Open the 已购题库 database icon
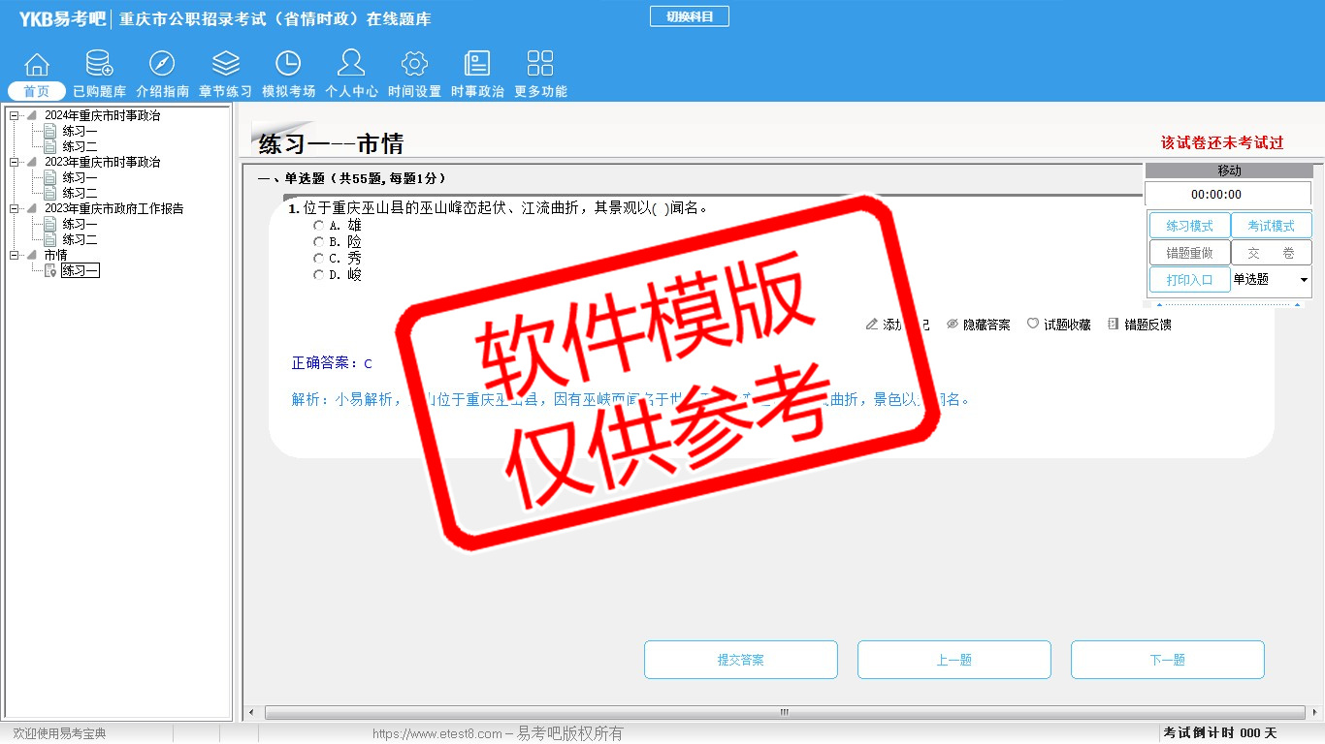This screenshot has width=1325, height=744. [x=99, y=64]
